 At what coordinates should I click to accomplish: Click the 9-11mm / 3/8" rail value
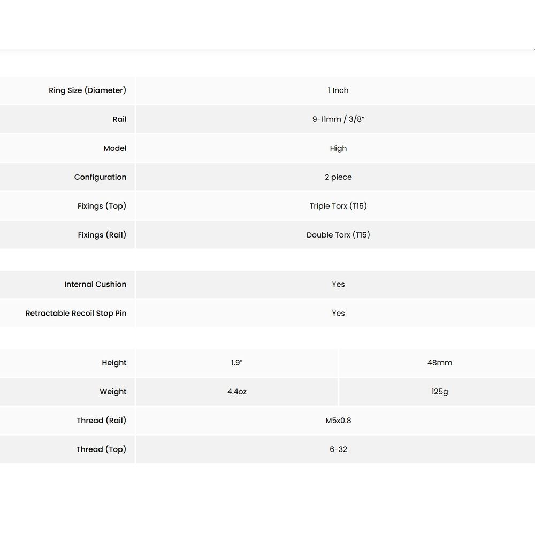338,119
